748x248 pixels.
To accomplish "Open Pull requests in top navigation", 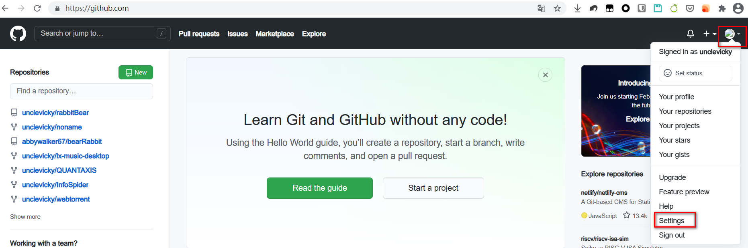I will pos(199,34).
